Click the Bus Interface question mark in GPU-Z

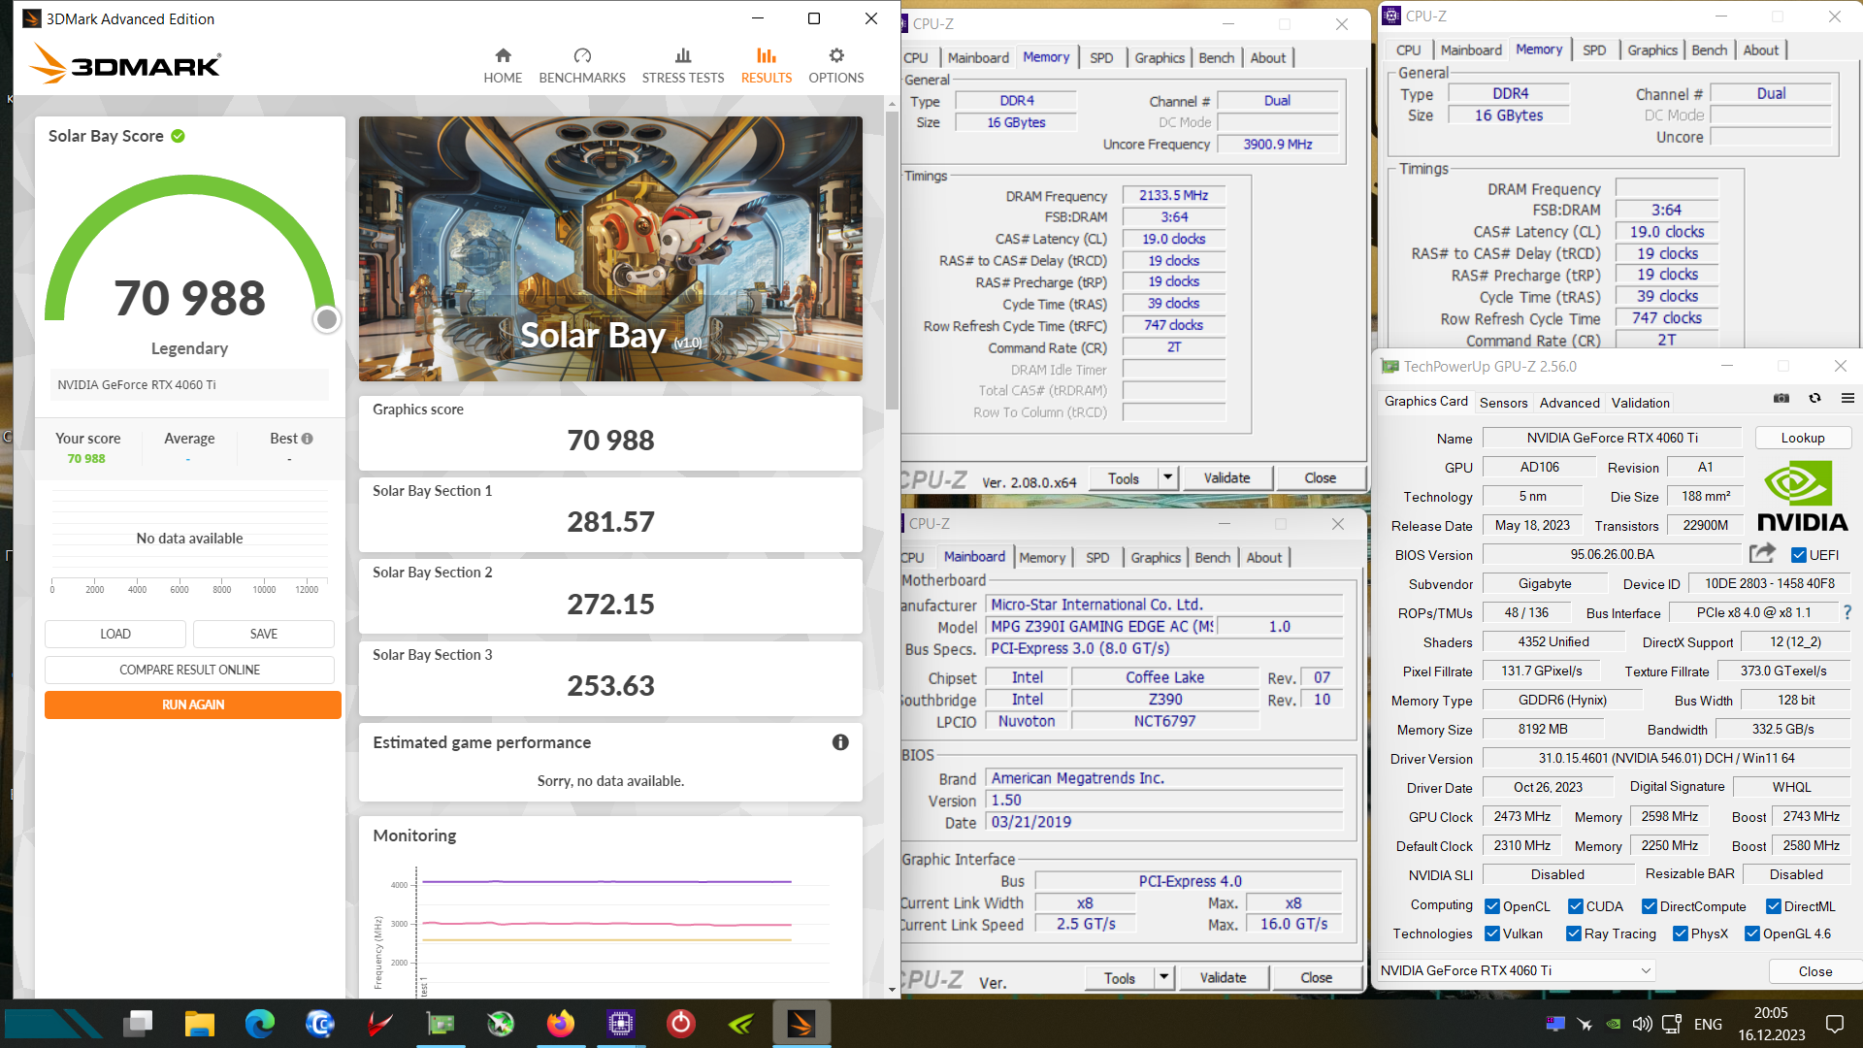pyautogui.click(x=1847, y=612)
